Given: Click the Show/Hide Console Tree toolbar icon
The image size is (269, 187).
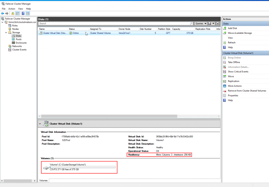Looking at the screenshot, I should [17, 13].
